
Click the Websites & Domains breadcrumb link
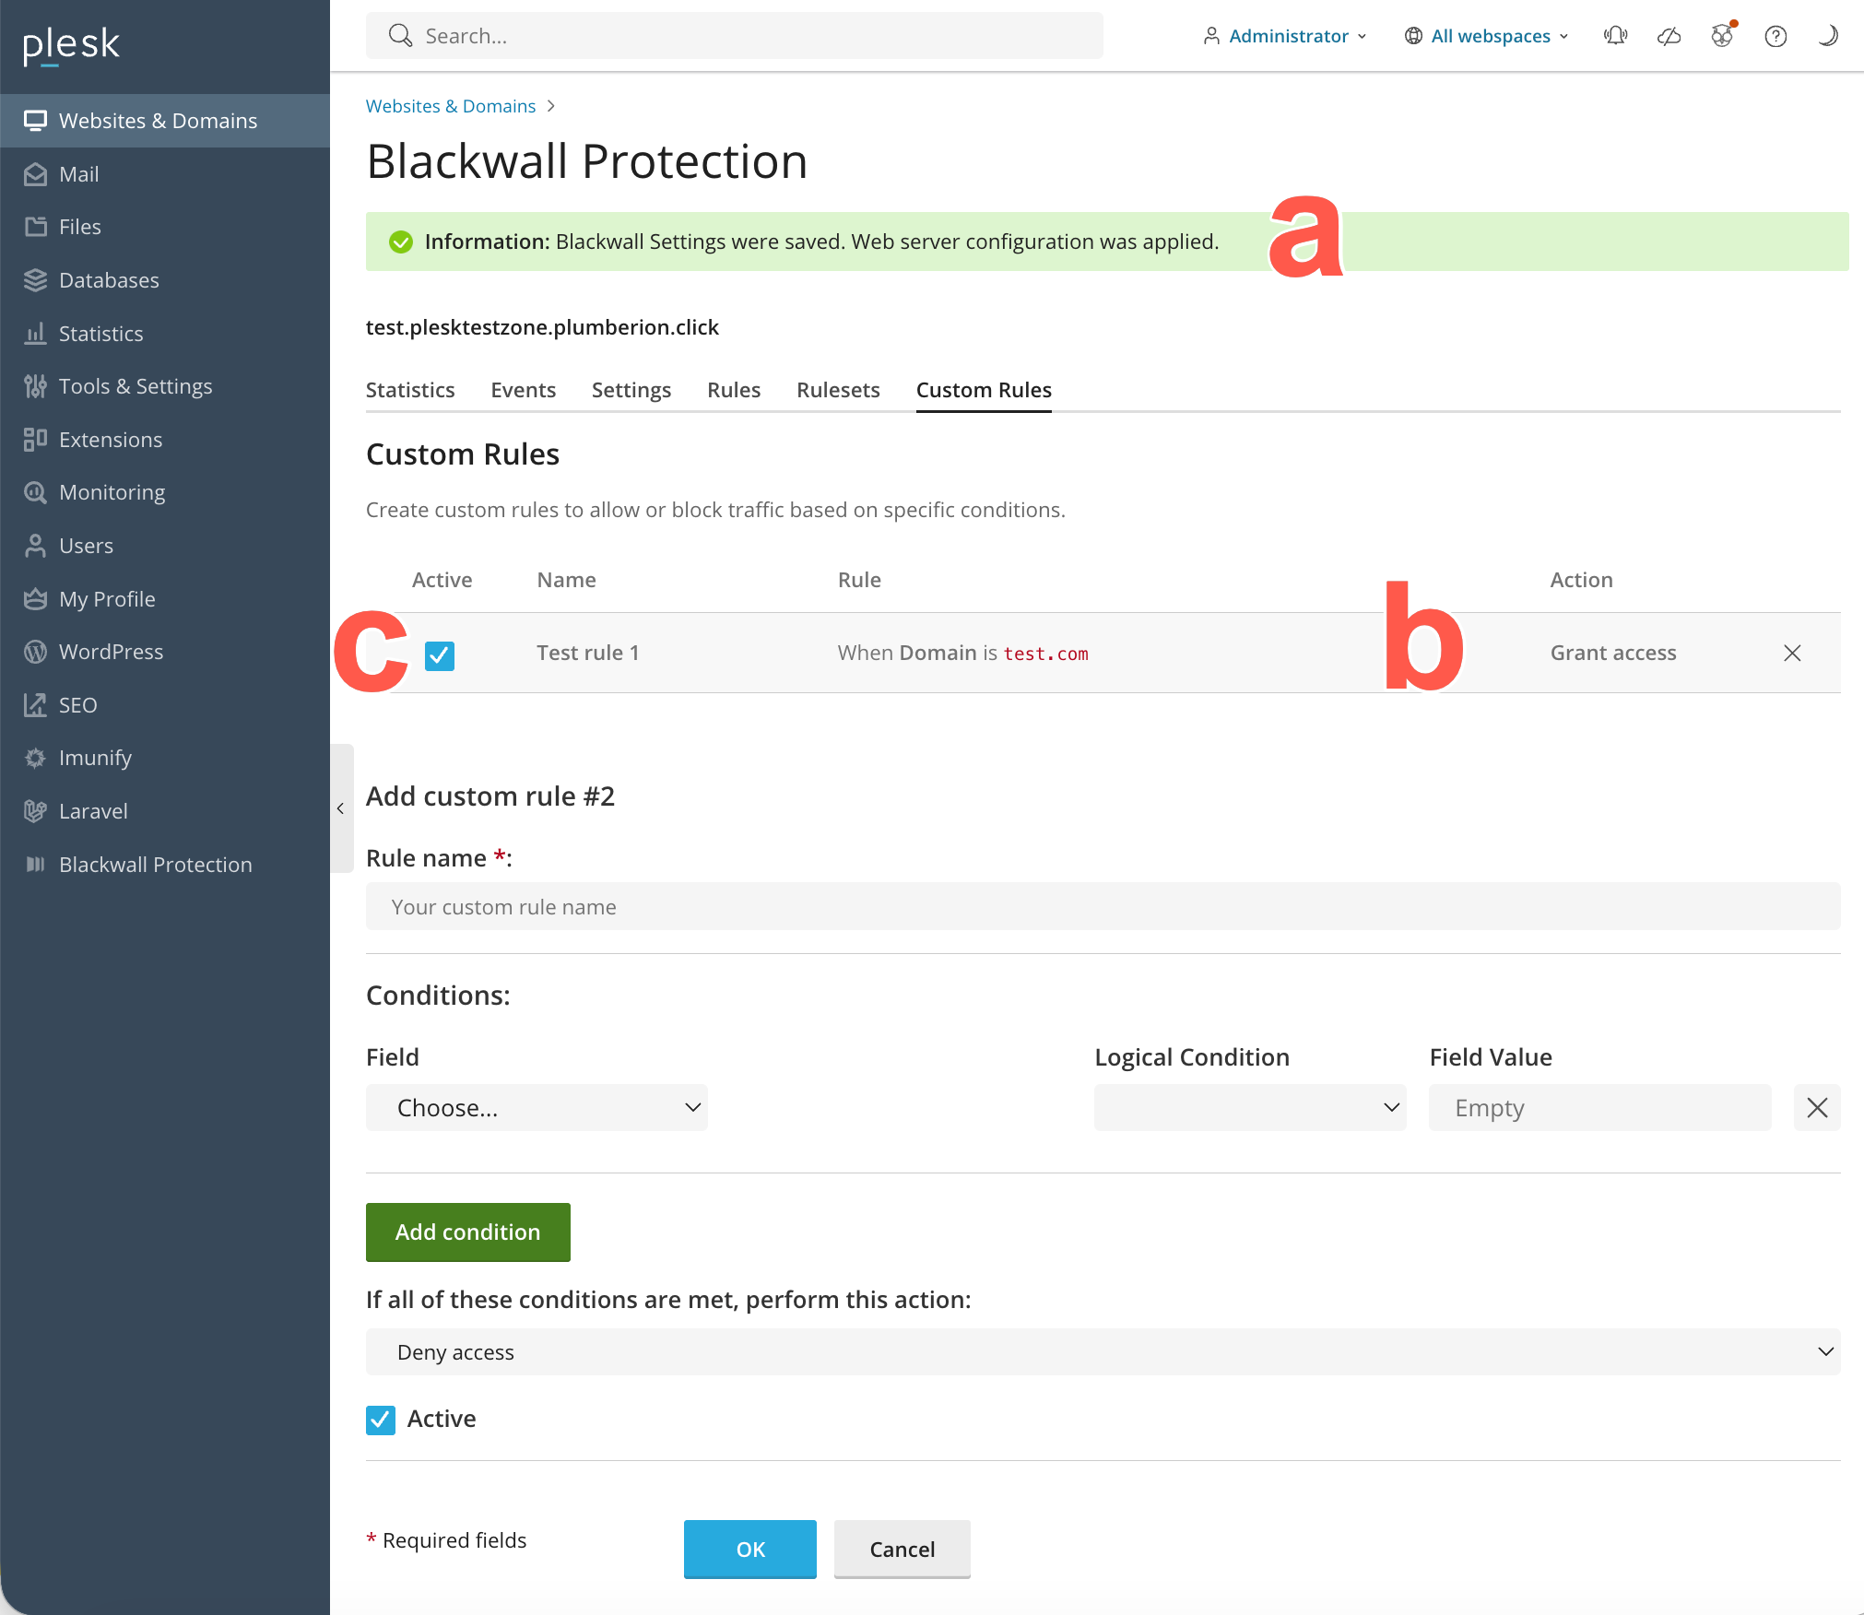click(450, 106)
